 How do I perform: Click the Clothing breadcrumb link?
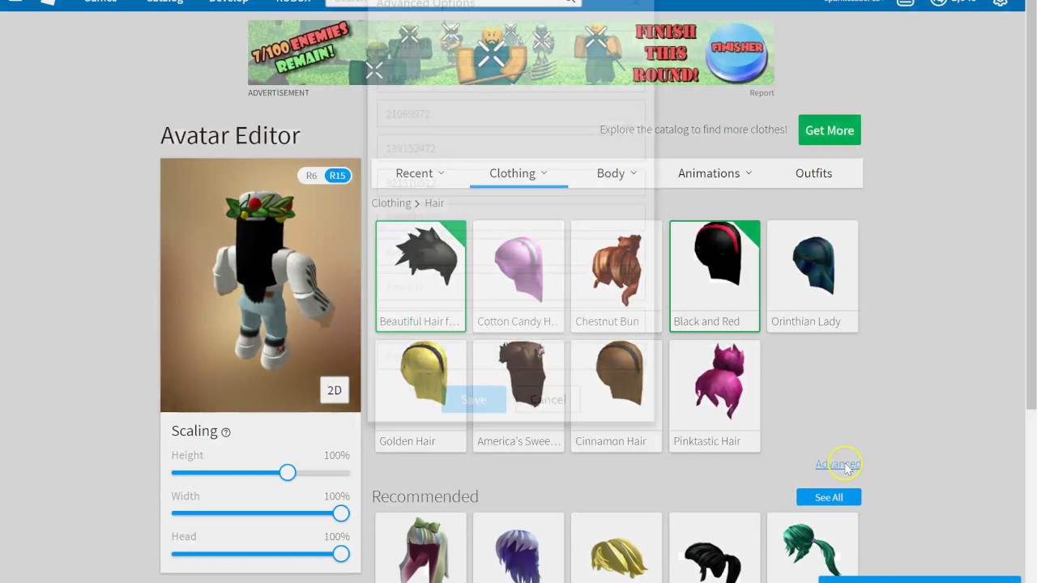pos(391,203)
